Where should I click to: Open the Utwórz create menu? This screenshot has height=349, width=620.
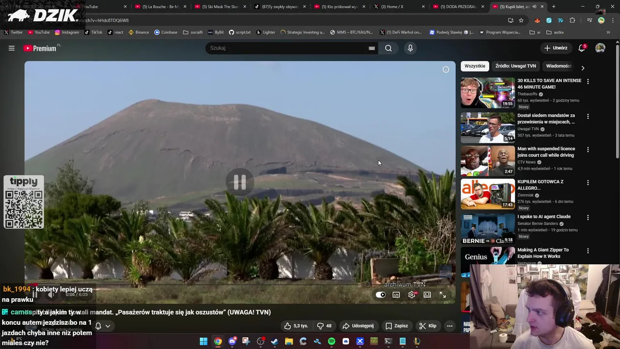(x=556, y=48)
